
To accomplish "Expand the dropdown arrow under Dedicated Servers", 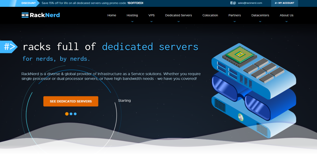I will (x=178, y=21).
